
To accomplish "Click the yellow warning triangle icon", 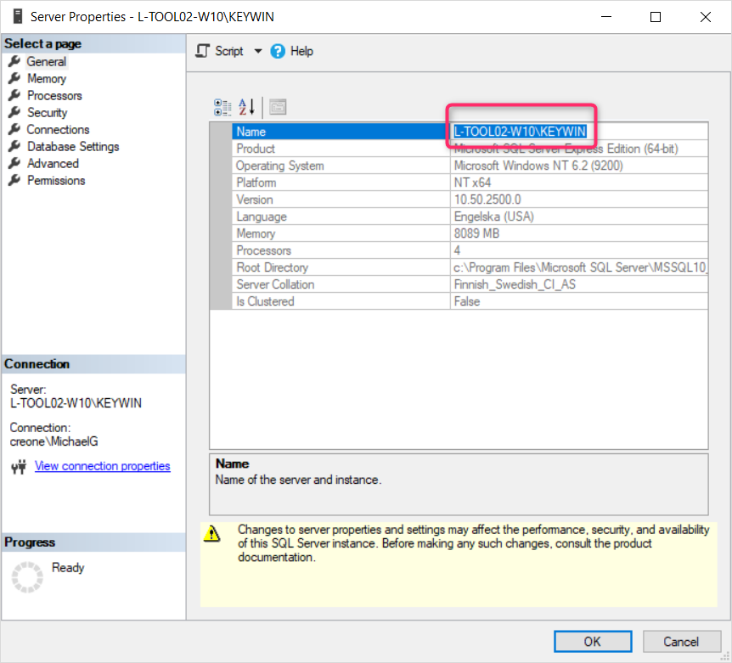I will (x=213, y=534).
